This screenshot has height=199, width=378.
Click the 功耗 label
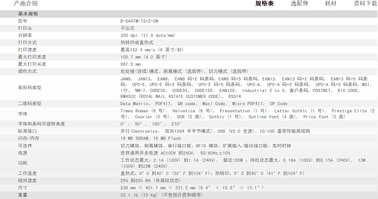pyautogui.click(x=23, y=163)
